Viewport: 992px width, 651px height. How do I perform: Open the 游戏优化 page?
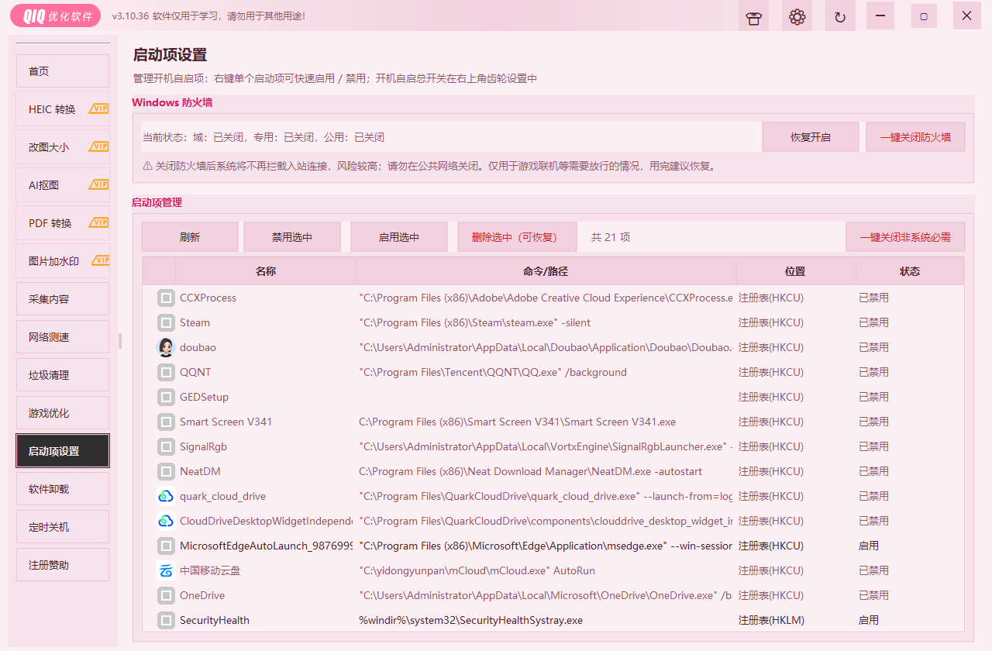(x=63, y=413)
